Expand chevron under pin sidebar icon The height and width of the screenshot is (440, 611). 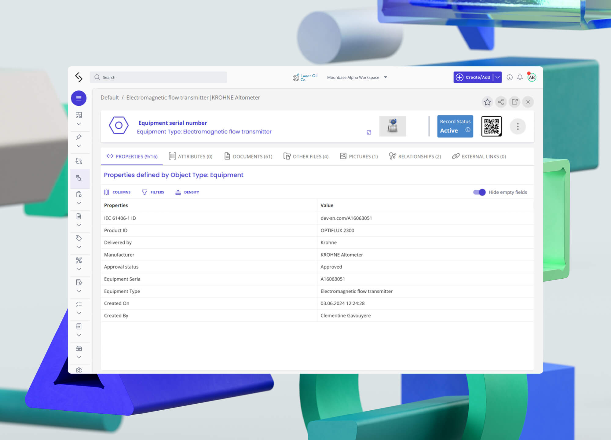[x=79, y=146]
